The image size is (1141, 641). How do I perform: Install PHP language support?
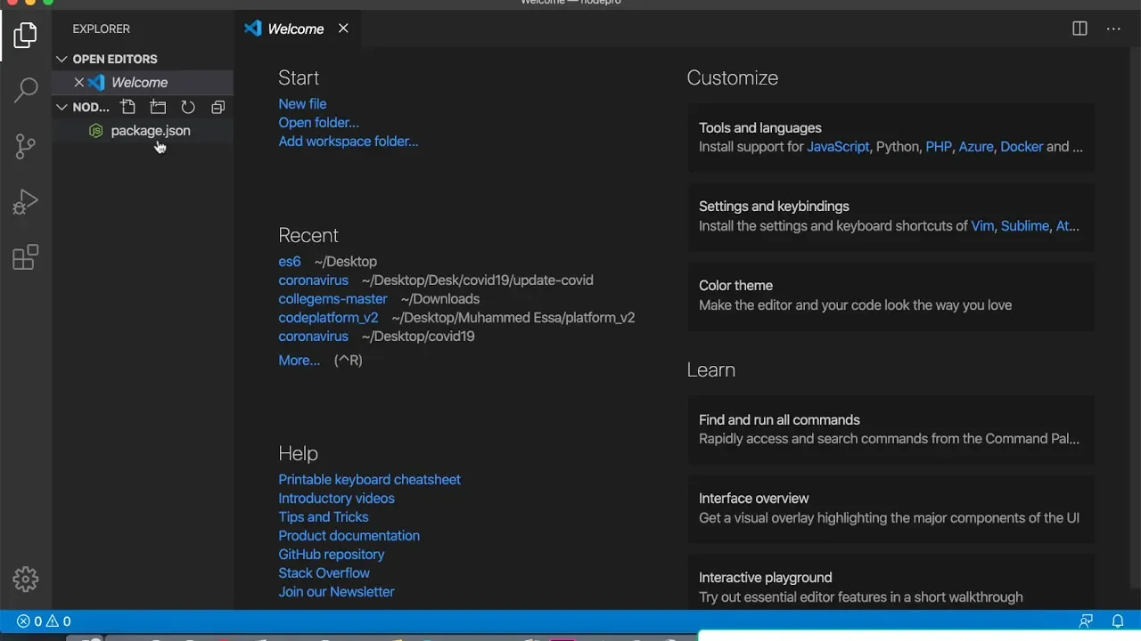939,147
